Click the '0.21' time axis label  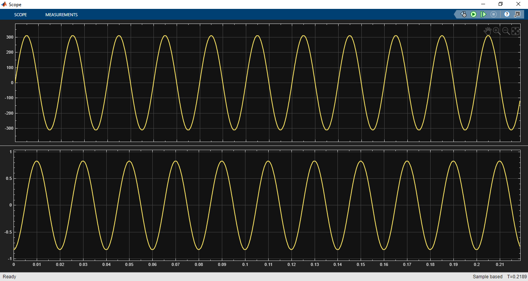tap(499, 264)
